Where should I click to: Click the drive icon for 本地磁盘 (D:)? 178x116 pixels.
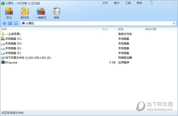3,44
